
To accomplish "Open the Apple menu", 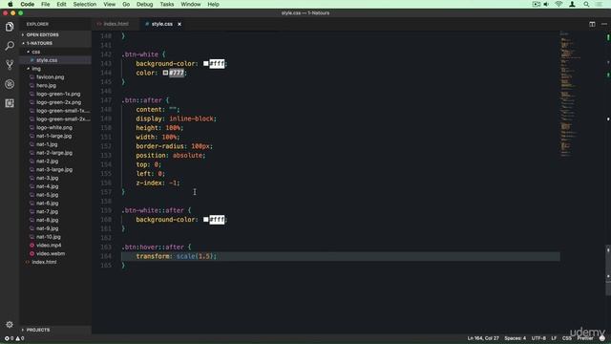I will pyautogui.click(x=11, y=4).
